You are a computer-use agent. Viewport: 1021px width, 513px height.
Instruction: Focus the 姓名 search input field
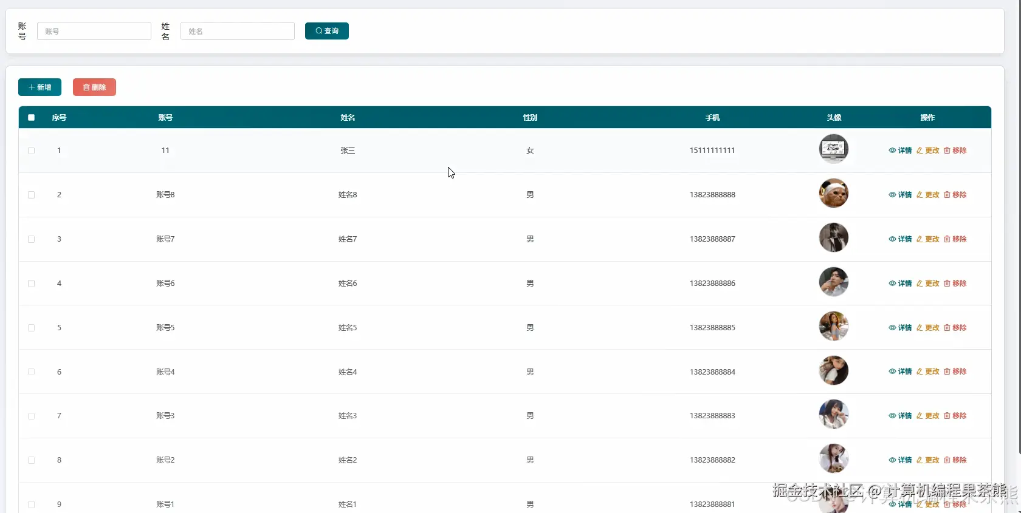coord(238,31)
